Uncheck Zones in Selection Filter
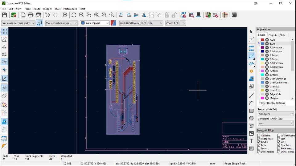The image size is (296, 166). [259, 148]
